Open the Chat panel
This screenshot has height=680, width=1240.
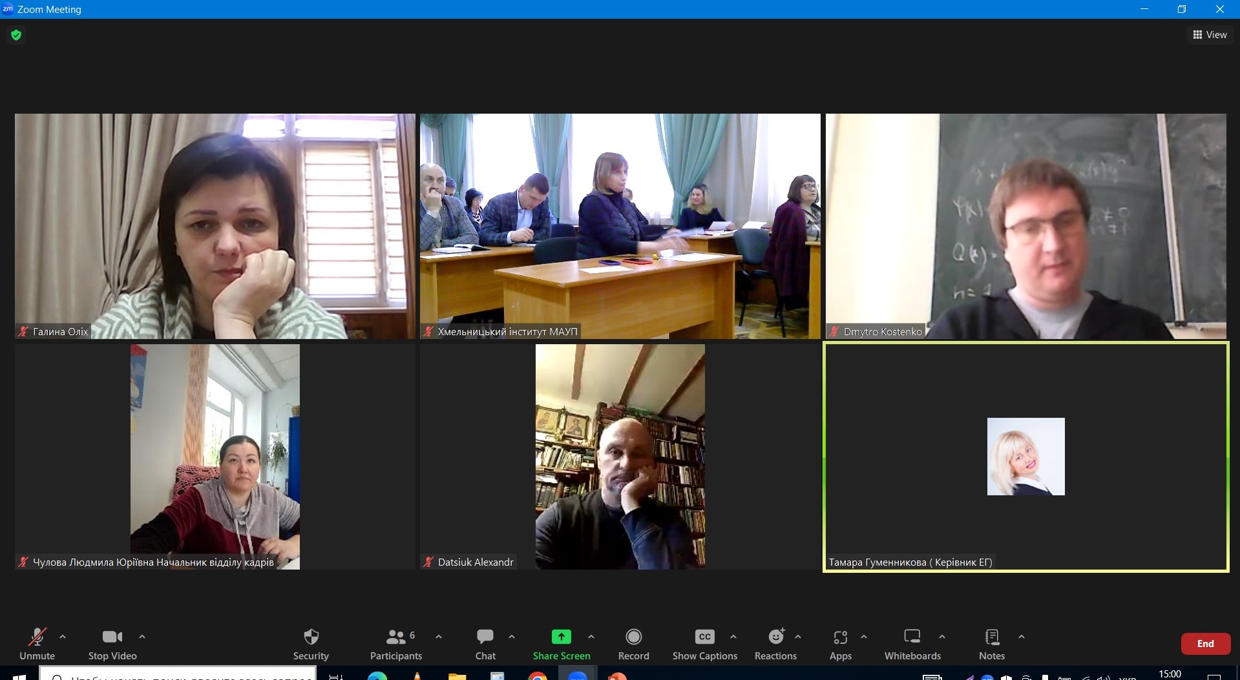click(485, 643)
